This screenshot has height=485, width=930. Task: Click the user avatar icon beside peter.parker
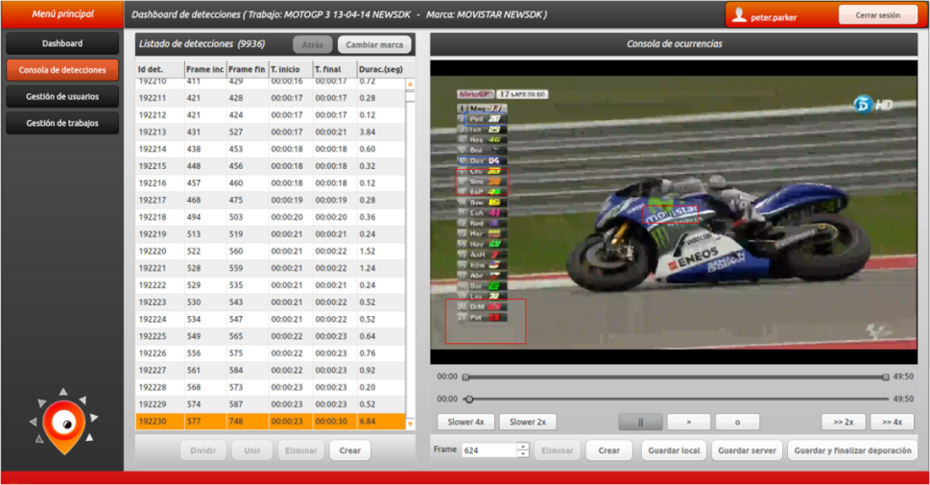coord(739,15)
